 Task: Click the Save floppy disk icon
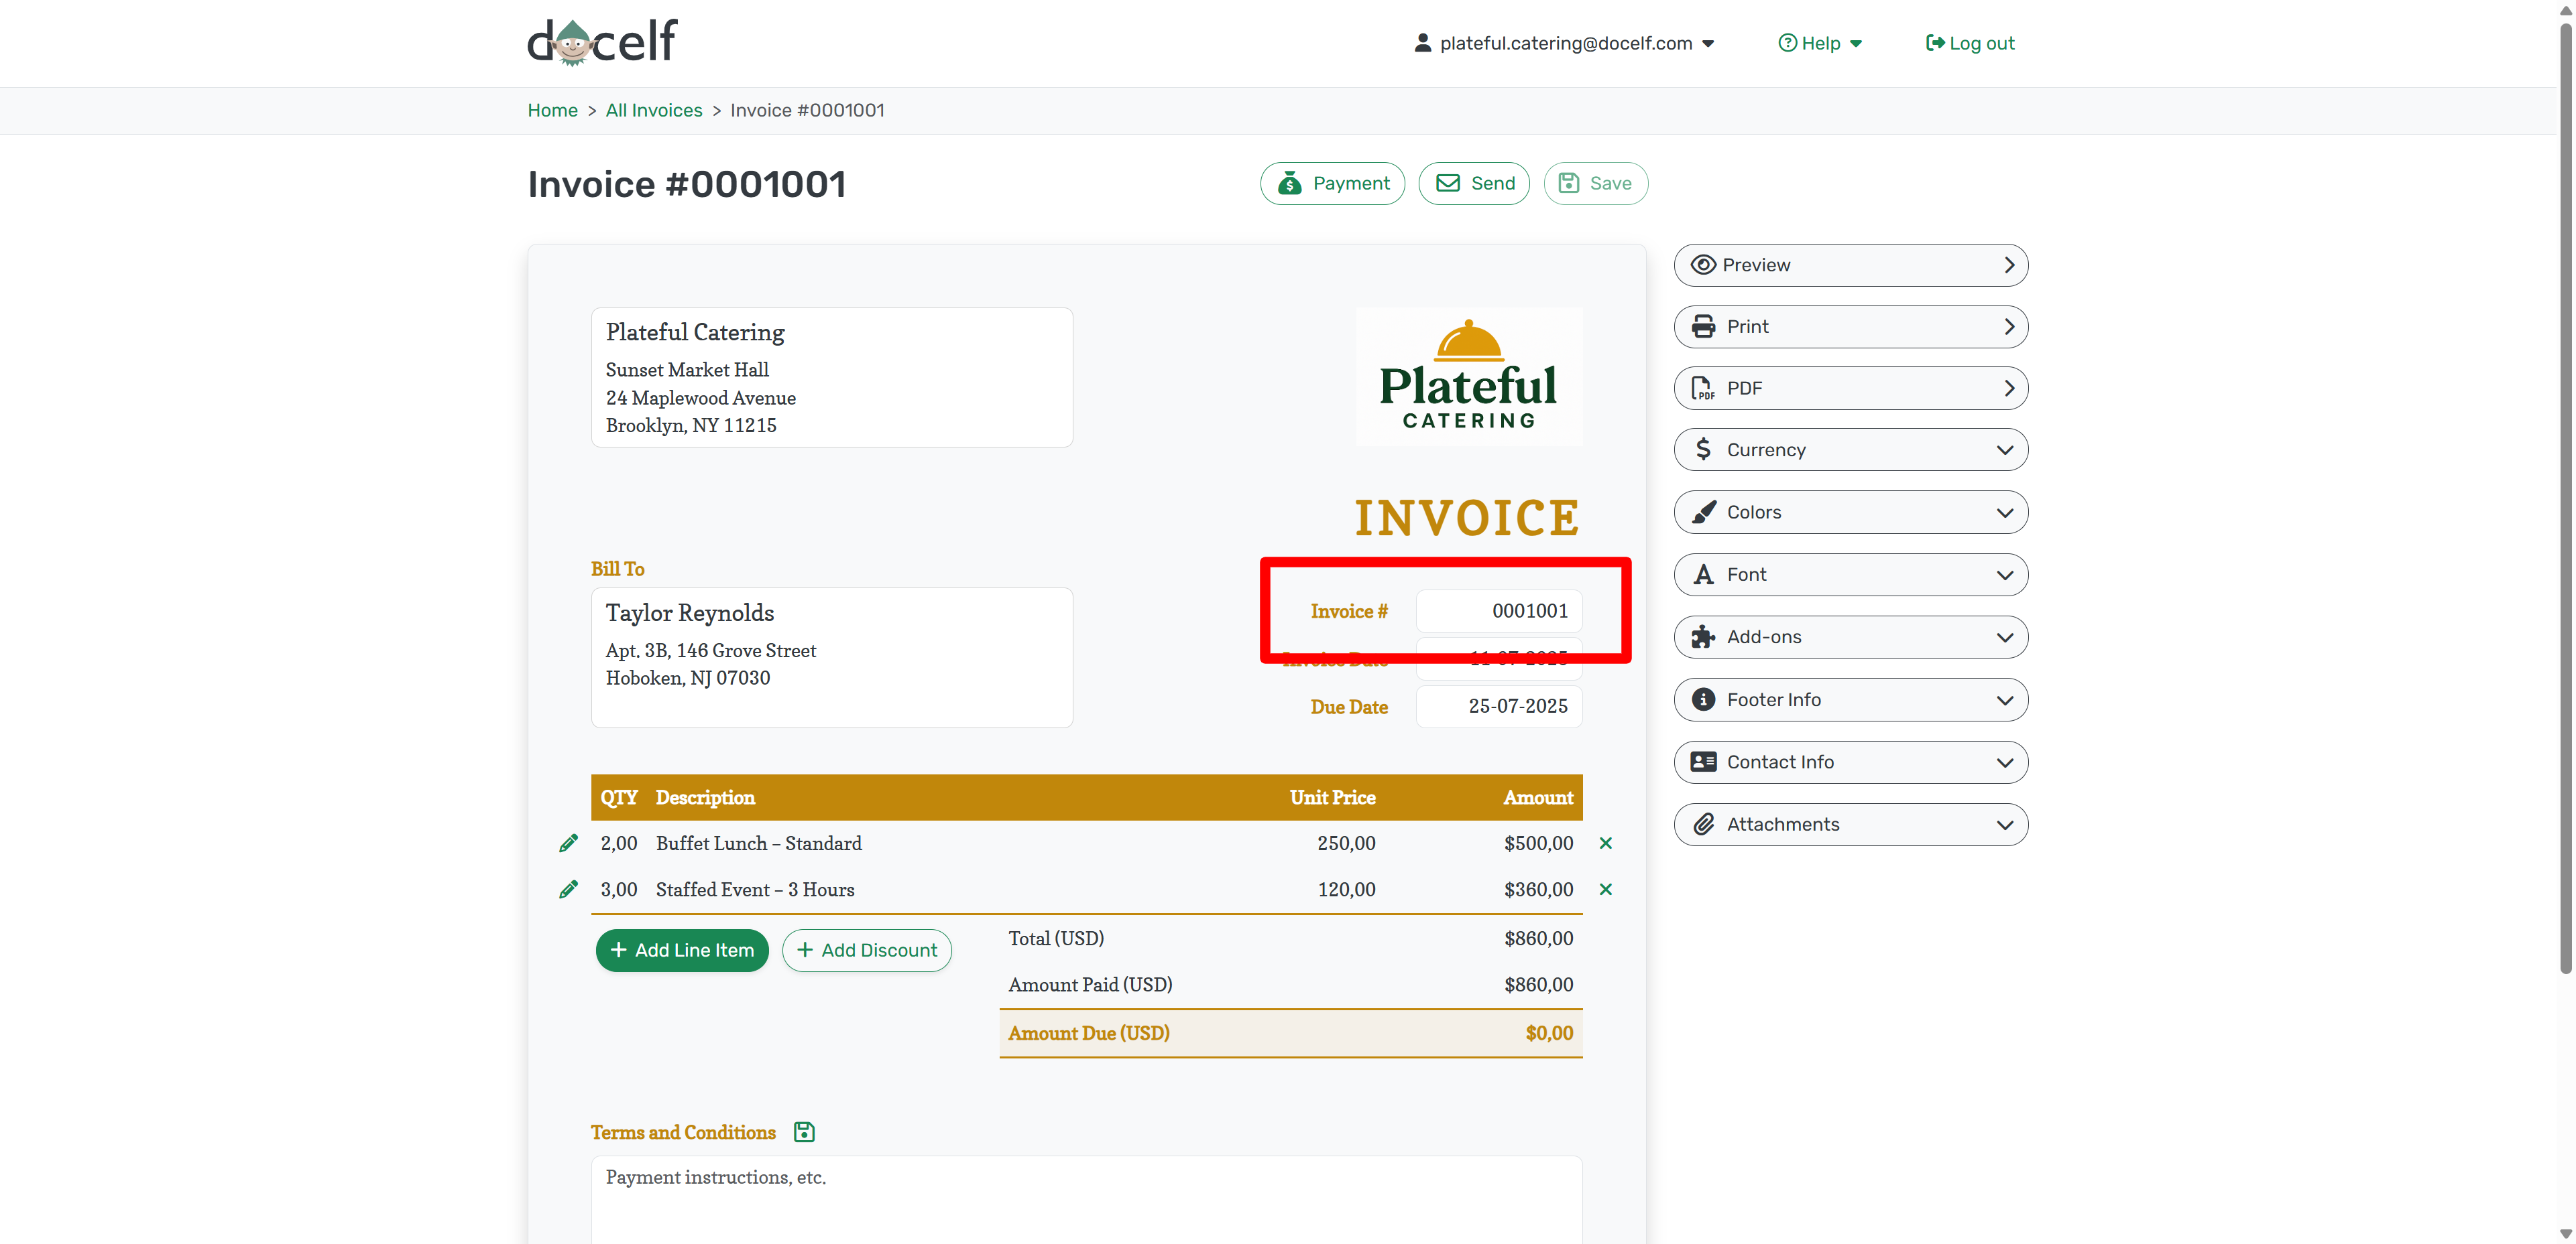coord(1569,183)
